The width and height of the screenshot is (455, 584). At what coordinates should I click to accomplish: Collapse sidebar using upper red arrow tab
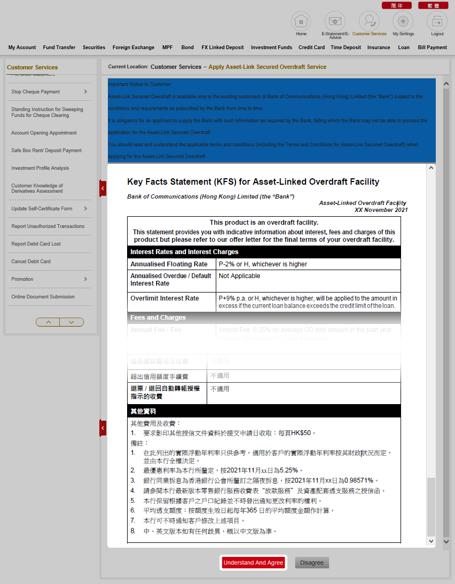(x=103, y=188)
